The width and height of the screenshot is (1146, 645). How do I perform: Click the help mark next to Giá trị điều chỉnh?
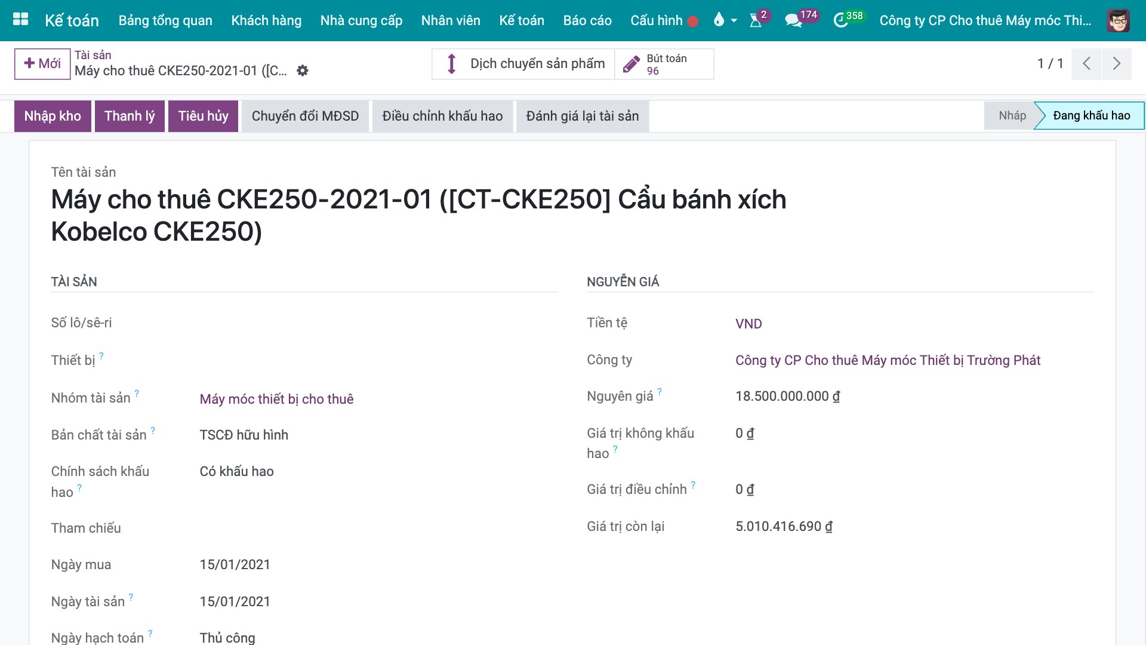point(693,485)
